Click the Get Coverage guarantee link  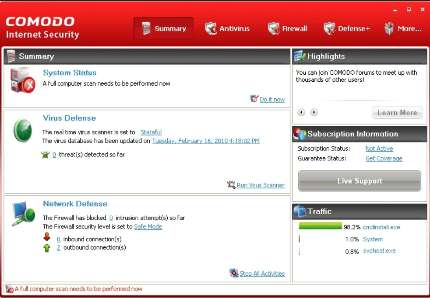pyautogui.click(x=384, y=158)
